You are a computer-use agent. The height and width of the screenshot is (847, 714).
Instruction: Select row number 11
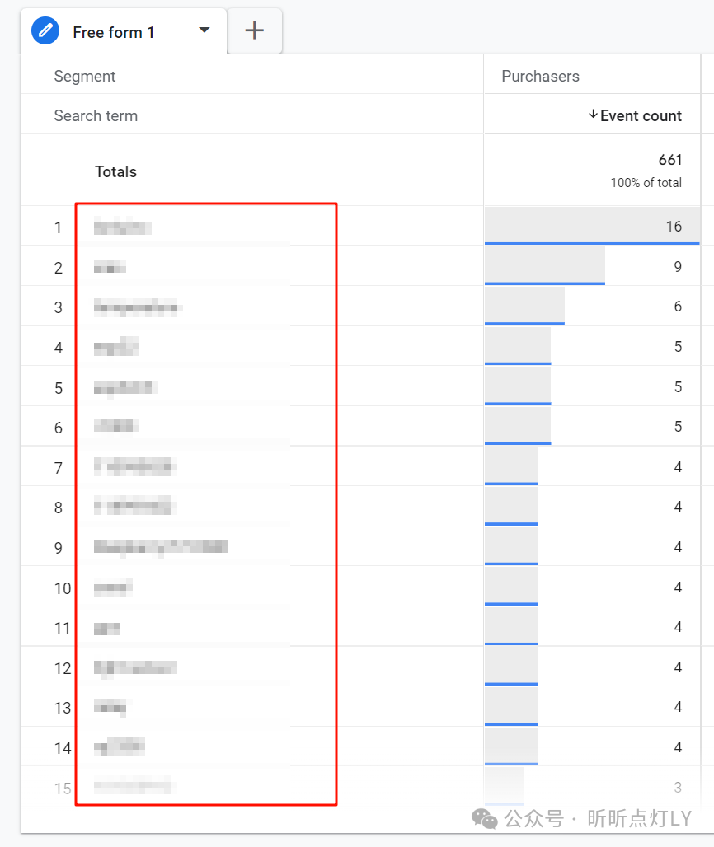(x=62, y=628)
